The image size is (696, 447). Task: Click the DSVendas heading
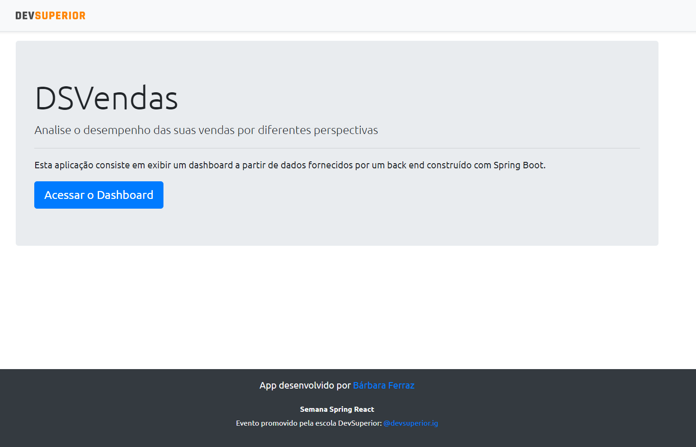point(106,97)
